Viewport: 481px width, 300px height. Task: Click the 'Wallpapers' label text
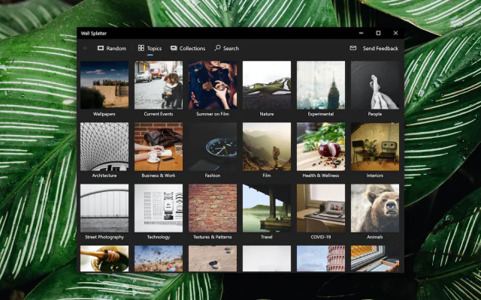click(104, 114)
